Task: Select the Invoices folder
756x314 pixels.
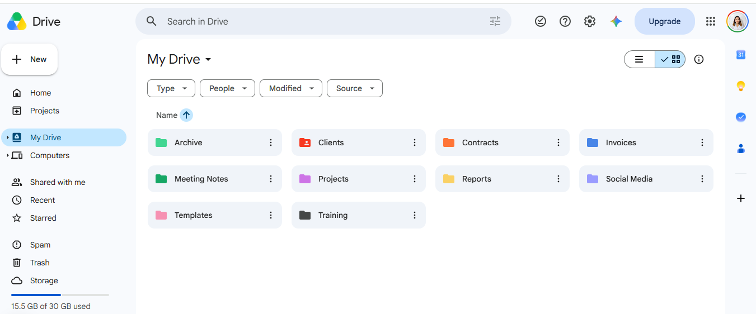Action: (x=646, y=142)
